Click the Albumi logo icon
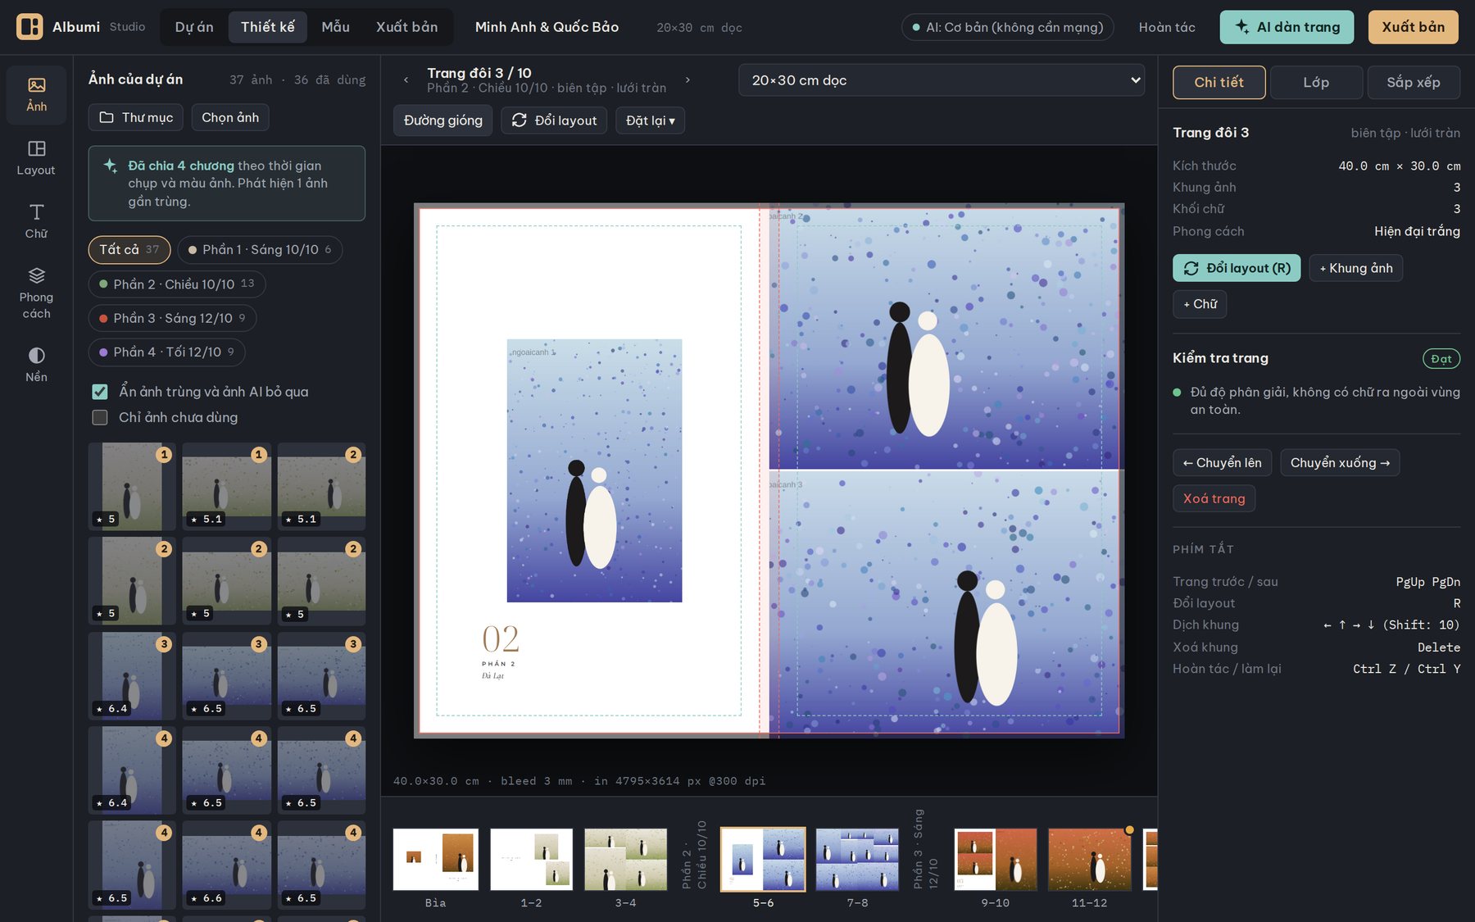1475x922 pixels. click(29, 27)
